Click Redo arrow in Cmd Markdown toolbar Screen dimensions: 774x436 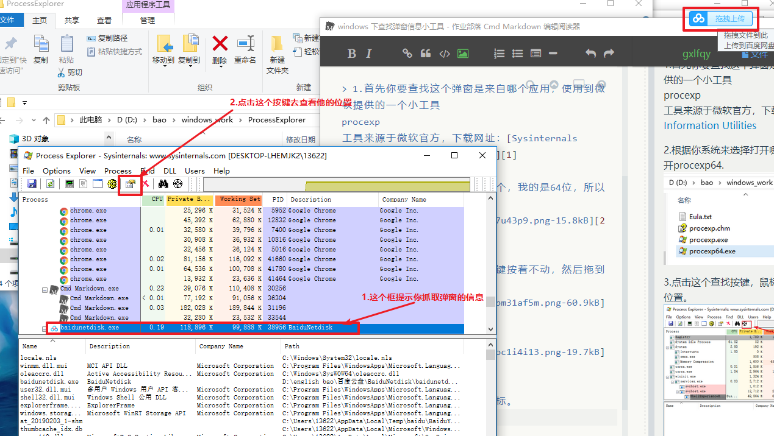pyautogui.click(x=608, y=54)
